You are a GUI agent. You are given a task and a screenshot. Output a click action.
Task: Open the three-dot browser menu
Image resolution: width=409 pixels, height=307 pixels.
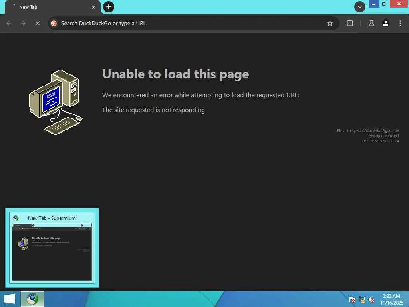coord(400,23)
